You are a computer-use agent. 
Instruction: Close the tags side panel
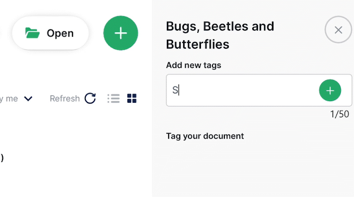click(338, 30)
